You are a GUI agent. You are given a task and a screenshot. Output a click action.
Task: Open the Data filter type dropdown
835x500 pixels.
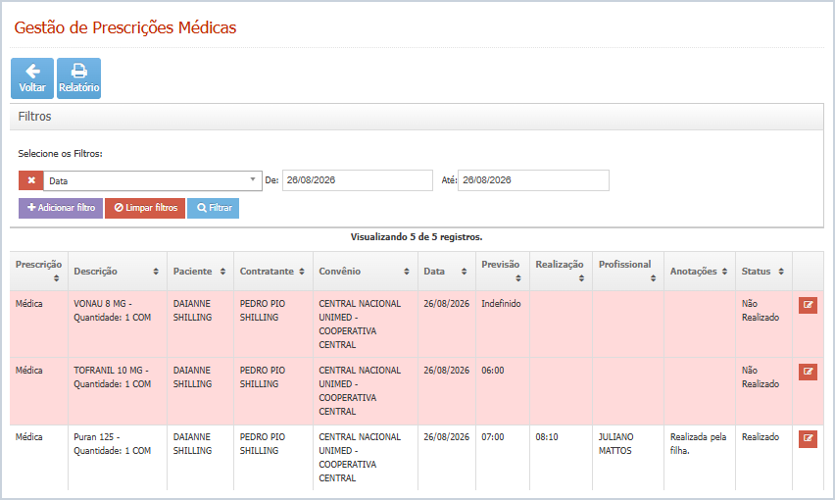153,180
